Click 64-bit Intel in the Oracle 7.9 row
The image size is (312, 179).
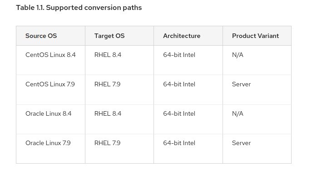pyautogui.click(x=179, y=143)
